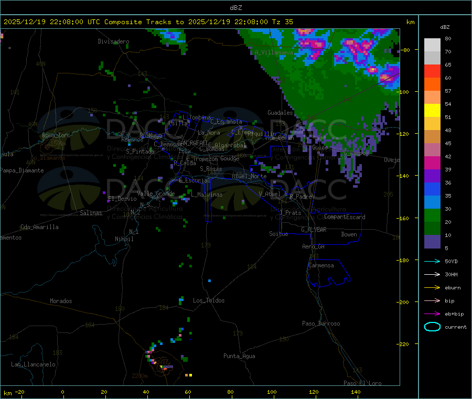Click the A_Villanueva map label
472x399 pixels.
click(274, 52)
